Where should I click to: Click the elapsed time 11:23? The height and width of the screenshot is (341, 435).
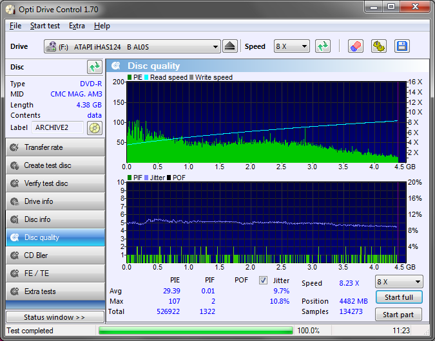(401, 331)
